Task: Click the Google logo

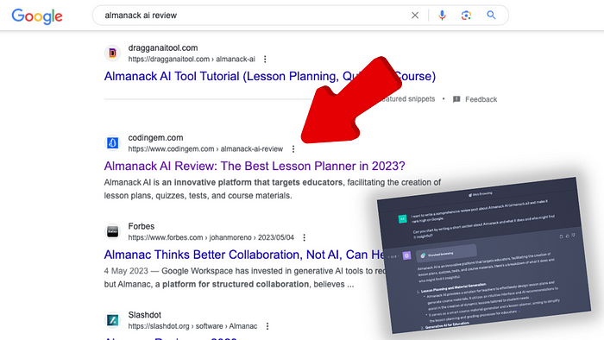Action: (37, 16)
